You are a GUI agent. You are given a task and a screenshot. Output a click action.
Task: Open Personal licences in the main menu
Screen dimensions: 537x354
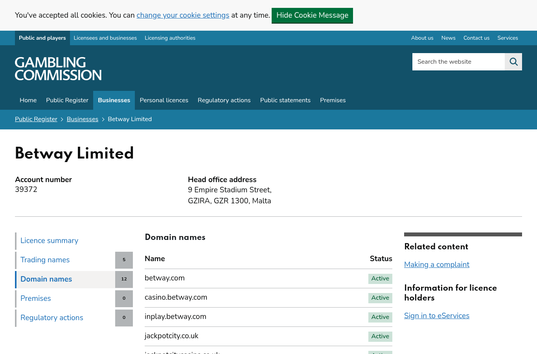(164, 100)
